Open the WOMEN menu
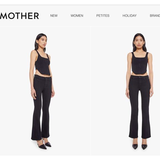This screenshot has height=160, width=160. [77, 16]
